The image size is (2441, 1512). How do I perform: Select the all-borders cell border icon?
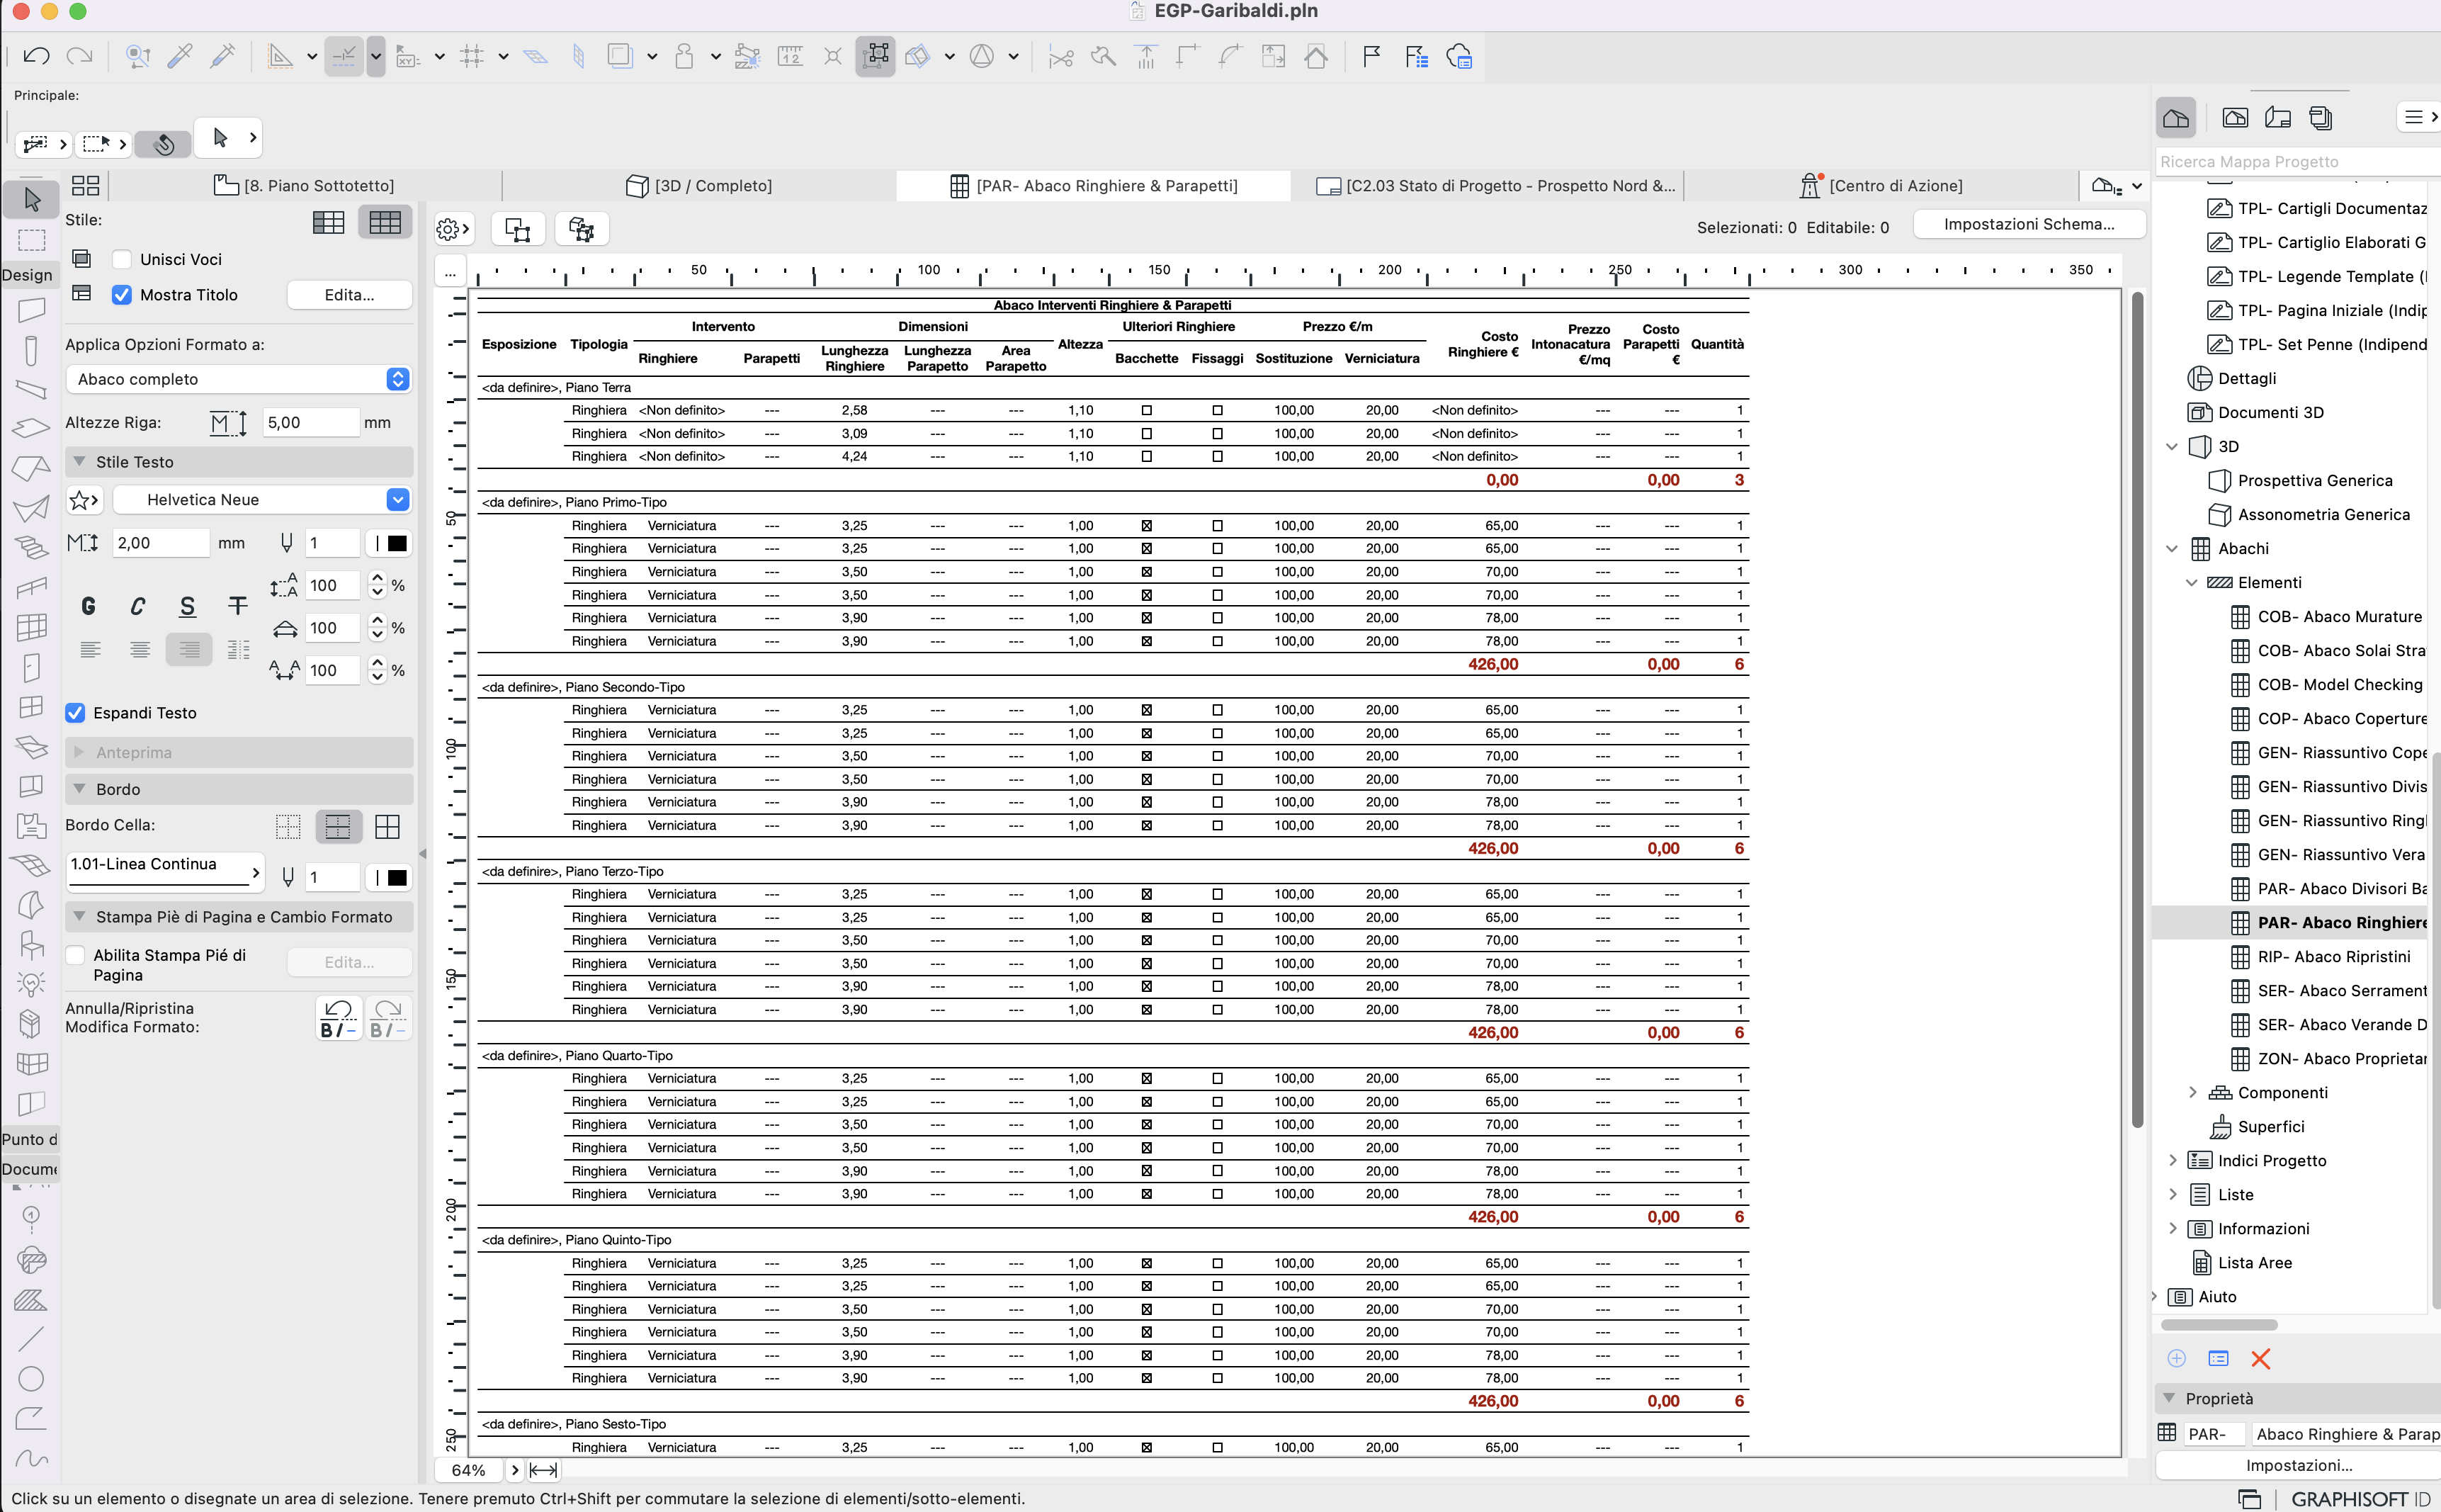(387, 826)
